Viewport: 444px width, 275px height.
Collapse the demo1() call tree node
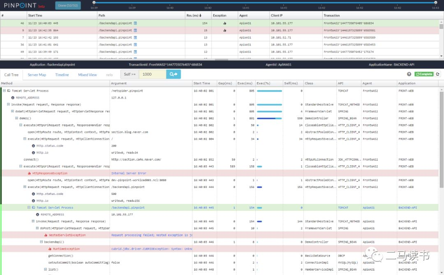(x=16, y=118)
